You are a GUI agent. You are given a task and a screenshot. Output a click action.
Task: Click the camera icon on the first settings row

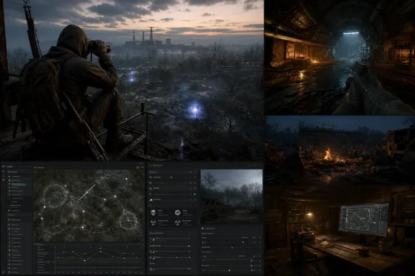151,178
